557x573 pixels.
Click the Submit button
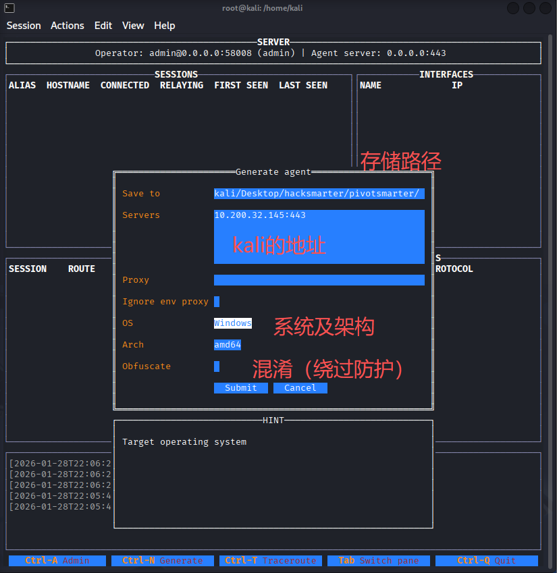point(241,388)
